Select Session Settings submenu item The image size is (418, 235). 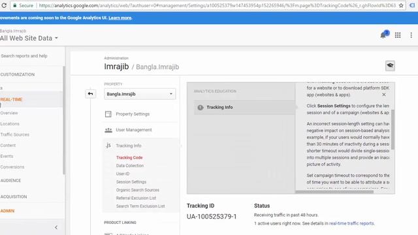tap(131, 182)
